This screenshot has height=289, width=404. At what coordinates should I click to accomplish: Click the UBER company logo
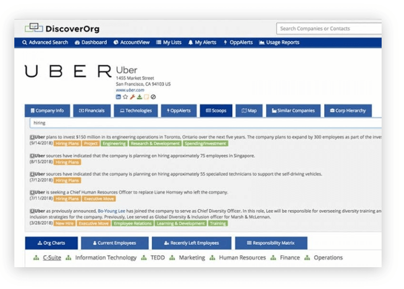point(68,71)
